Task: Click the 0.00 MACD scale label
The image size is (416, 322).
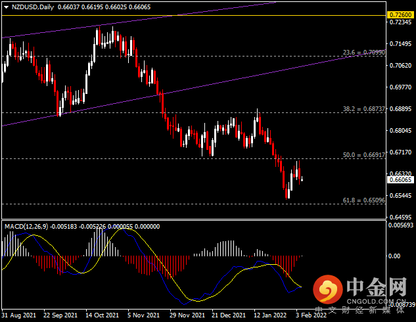Action: (395, 256)
